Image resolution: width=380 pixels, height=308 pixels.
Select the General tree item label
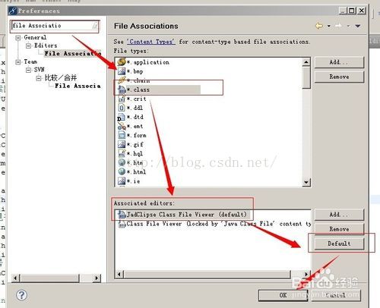pyautogui.click(x=35, y=37)
